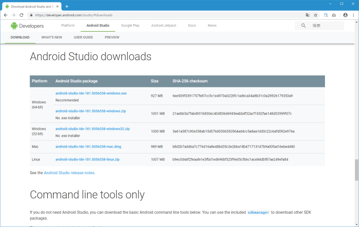359x227 pixels.
Task: Select the Android Studio nav item
Action: click(98, 26)
